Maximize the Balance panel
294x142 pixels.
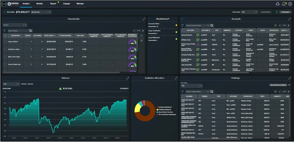pos(128,78)
